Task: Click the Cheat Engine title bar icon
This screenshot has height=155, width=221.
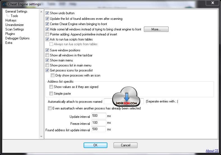Action: [x=4, y=4]
